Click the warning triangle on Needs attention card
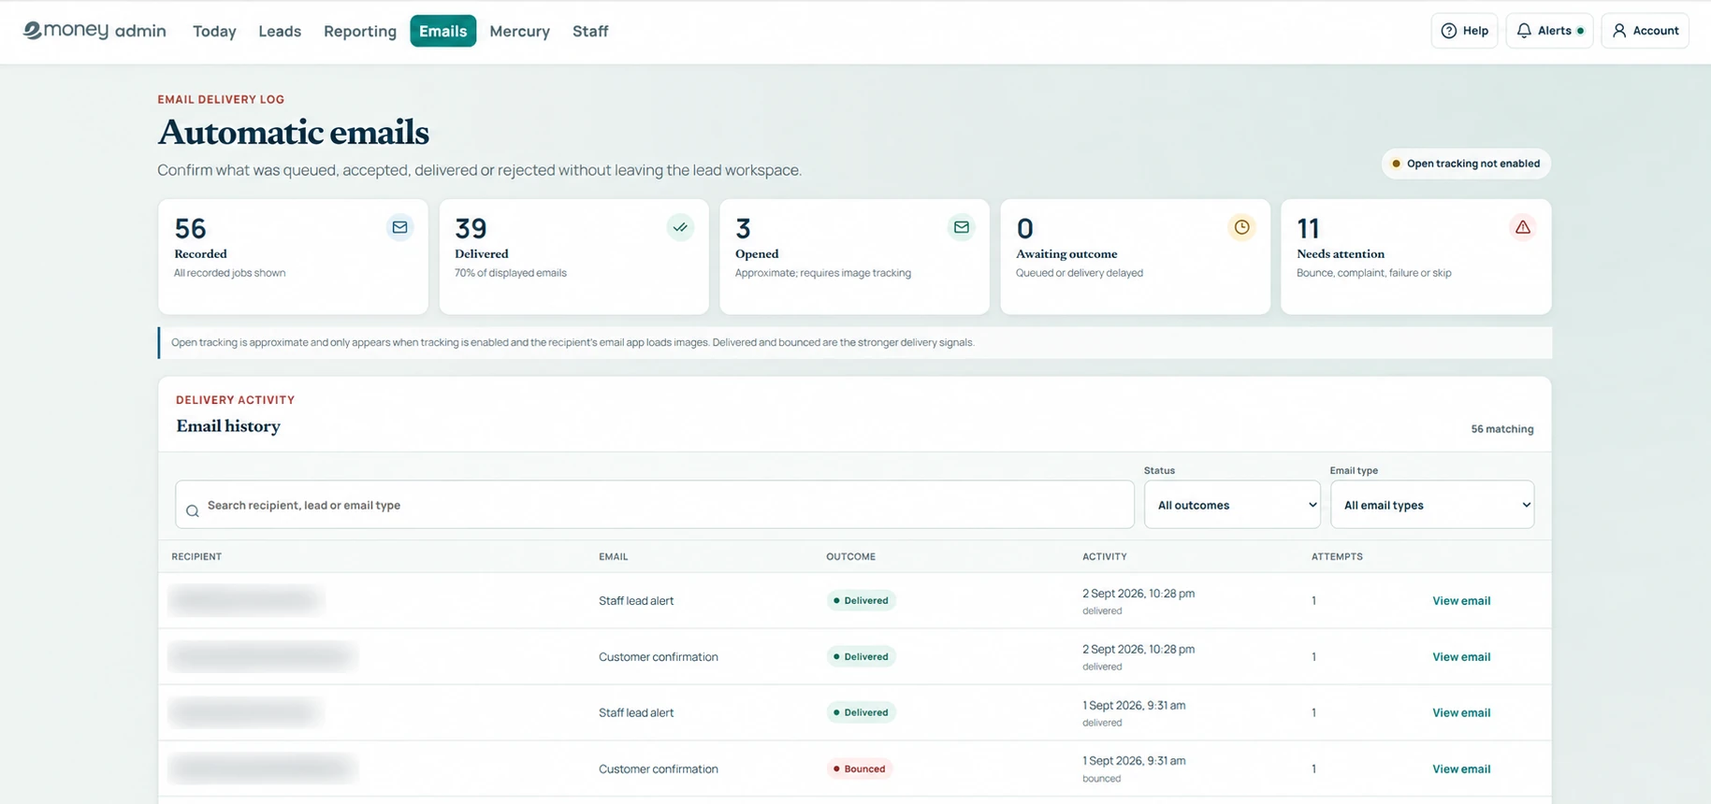 1523,227
